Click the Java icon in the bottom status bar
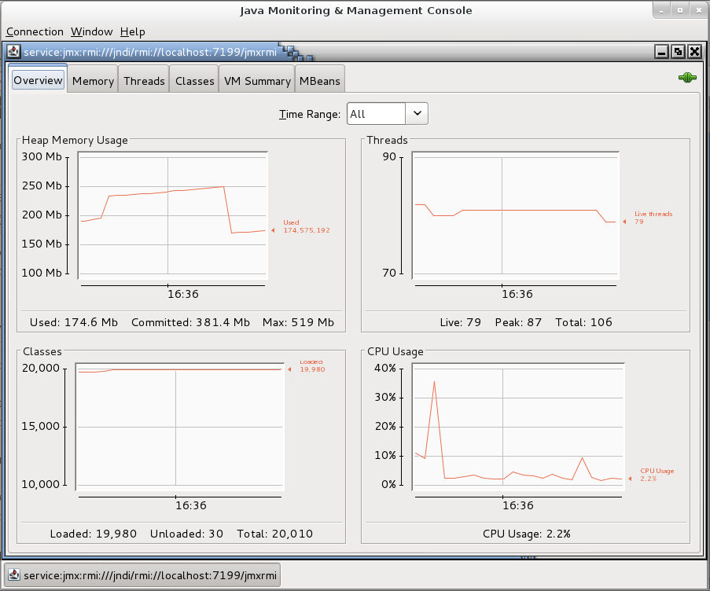This screenshot has width=710, height=591. point(13,574)
